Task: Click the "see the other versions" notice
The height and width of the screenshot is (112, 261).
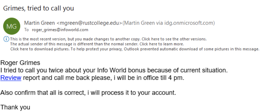Action: click(x=108, y=39)
